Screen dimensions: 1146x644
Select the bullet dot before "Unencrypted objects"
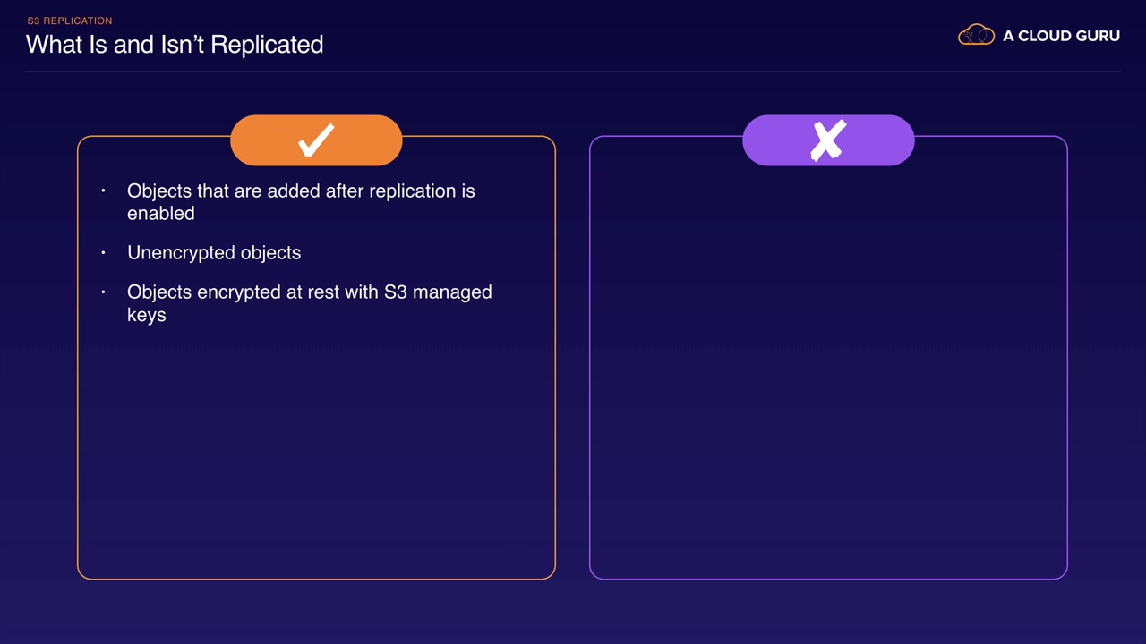pos(104,253)
